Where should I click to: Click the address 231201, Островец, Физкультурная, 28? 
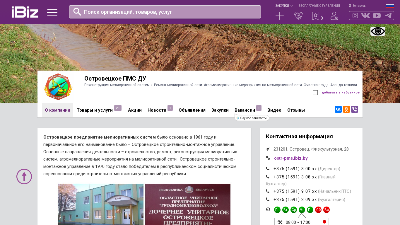(x=311, y=149)
